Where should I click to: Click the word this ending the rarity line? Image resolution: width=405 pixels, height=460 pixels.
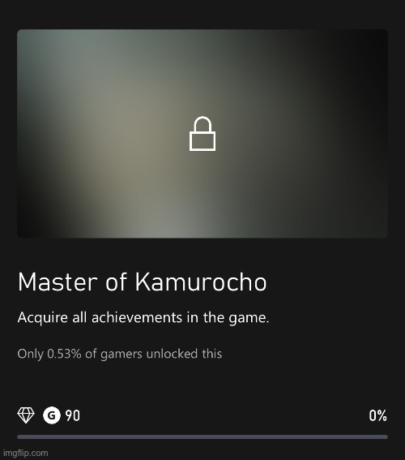212,354
